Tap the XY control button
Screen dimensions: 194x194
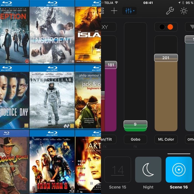pos(109,27)
